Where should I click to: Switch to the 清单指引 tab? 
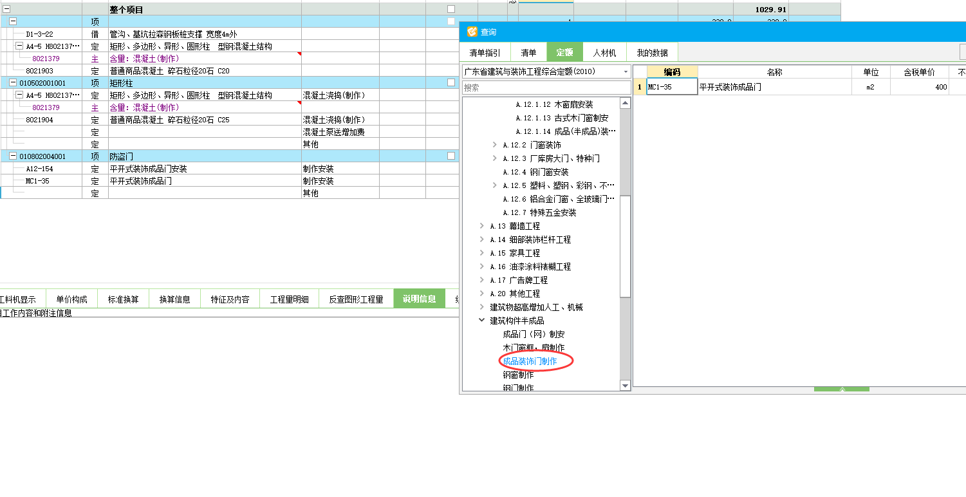tap(485, 53)
